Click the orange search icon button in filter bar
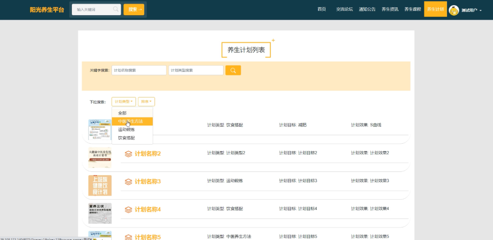The width and height of the screenshot is (493, 240). pyautogui.click(x=233, y=70)
